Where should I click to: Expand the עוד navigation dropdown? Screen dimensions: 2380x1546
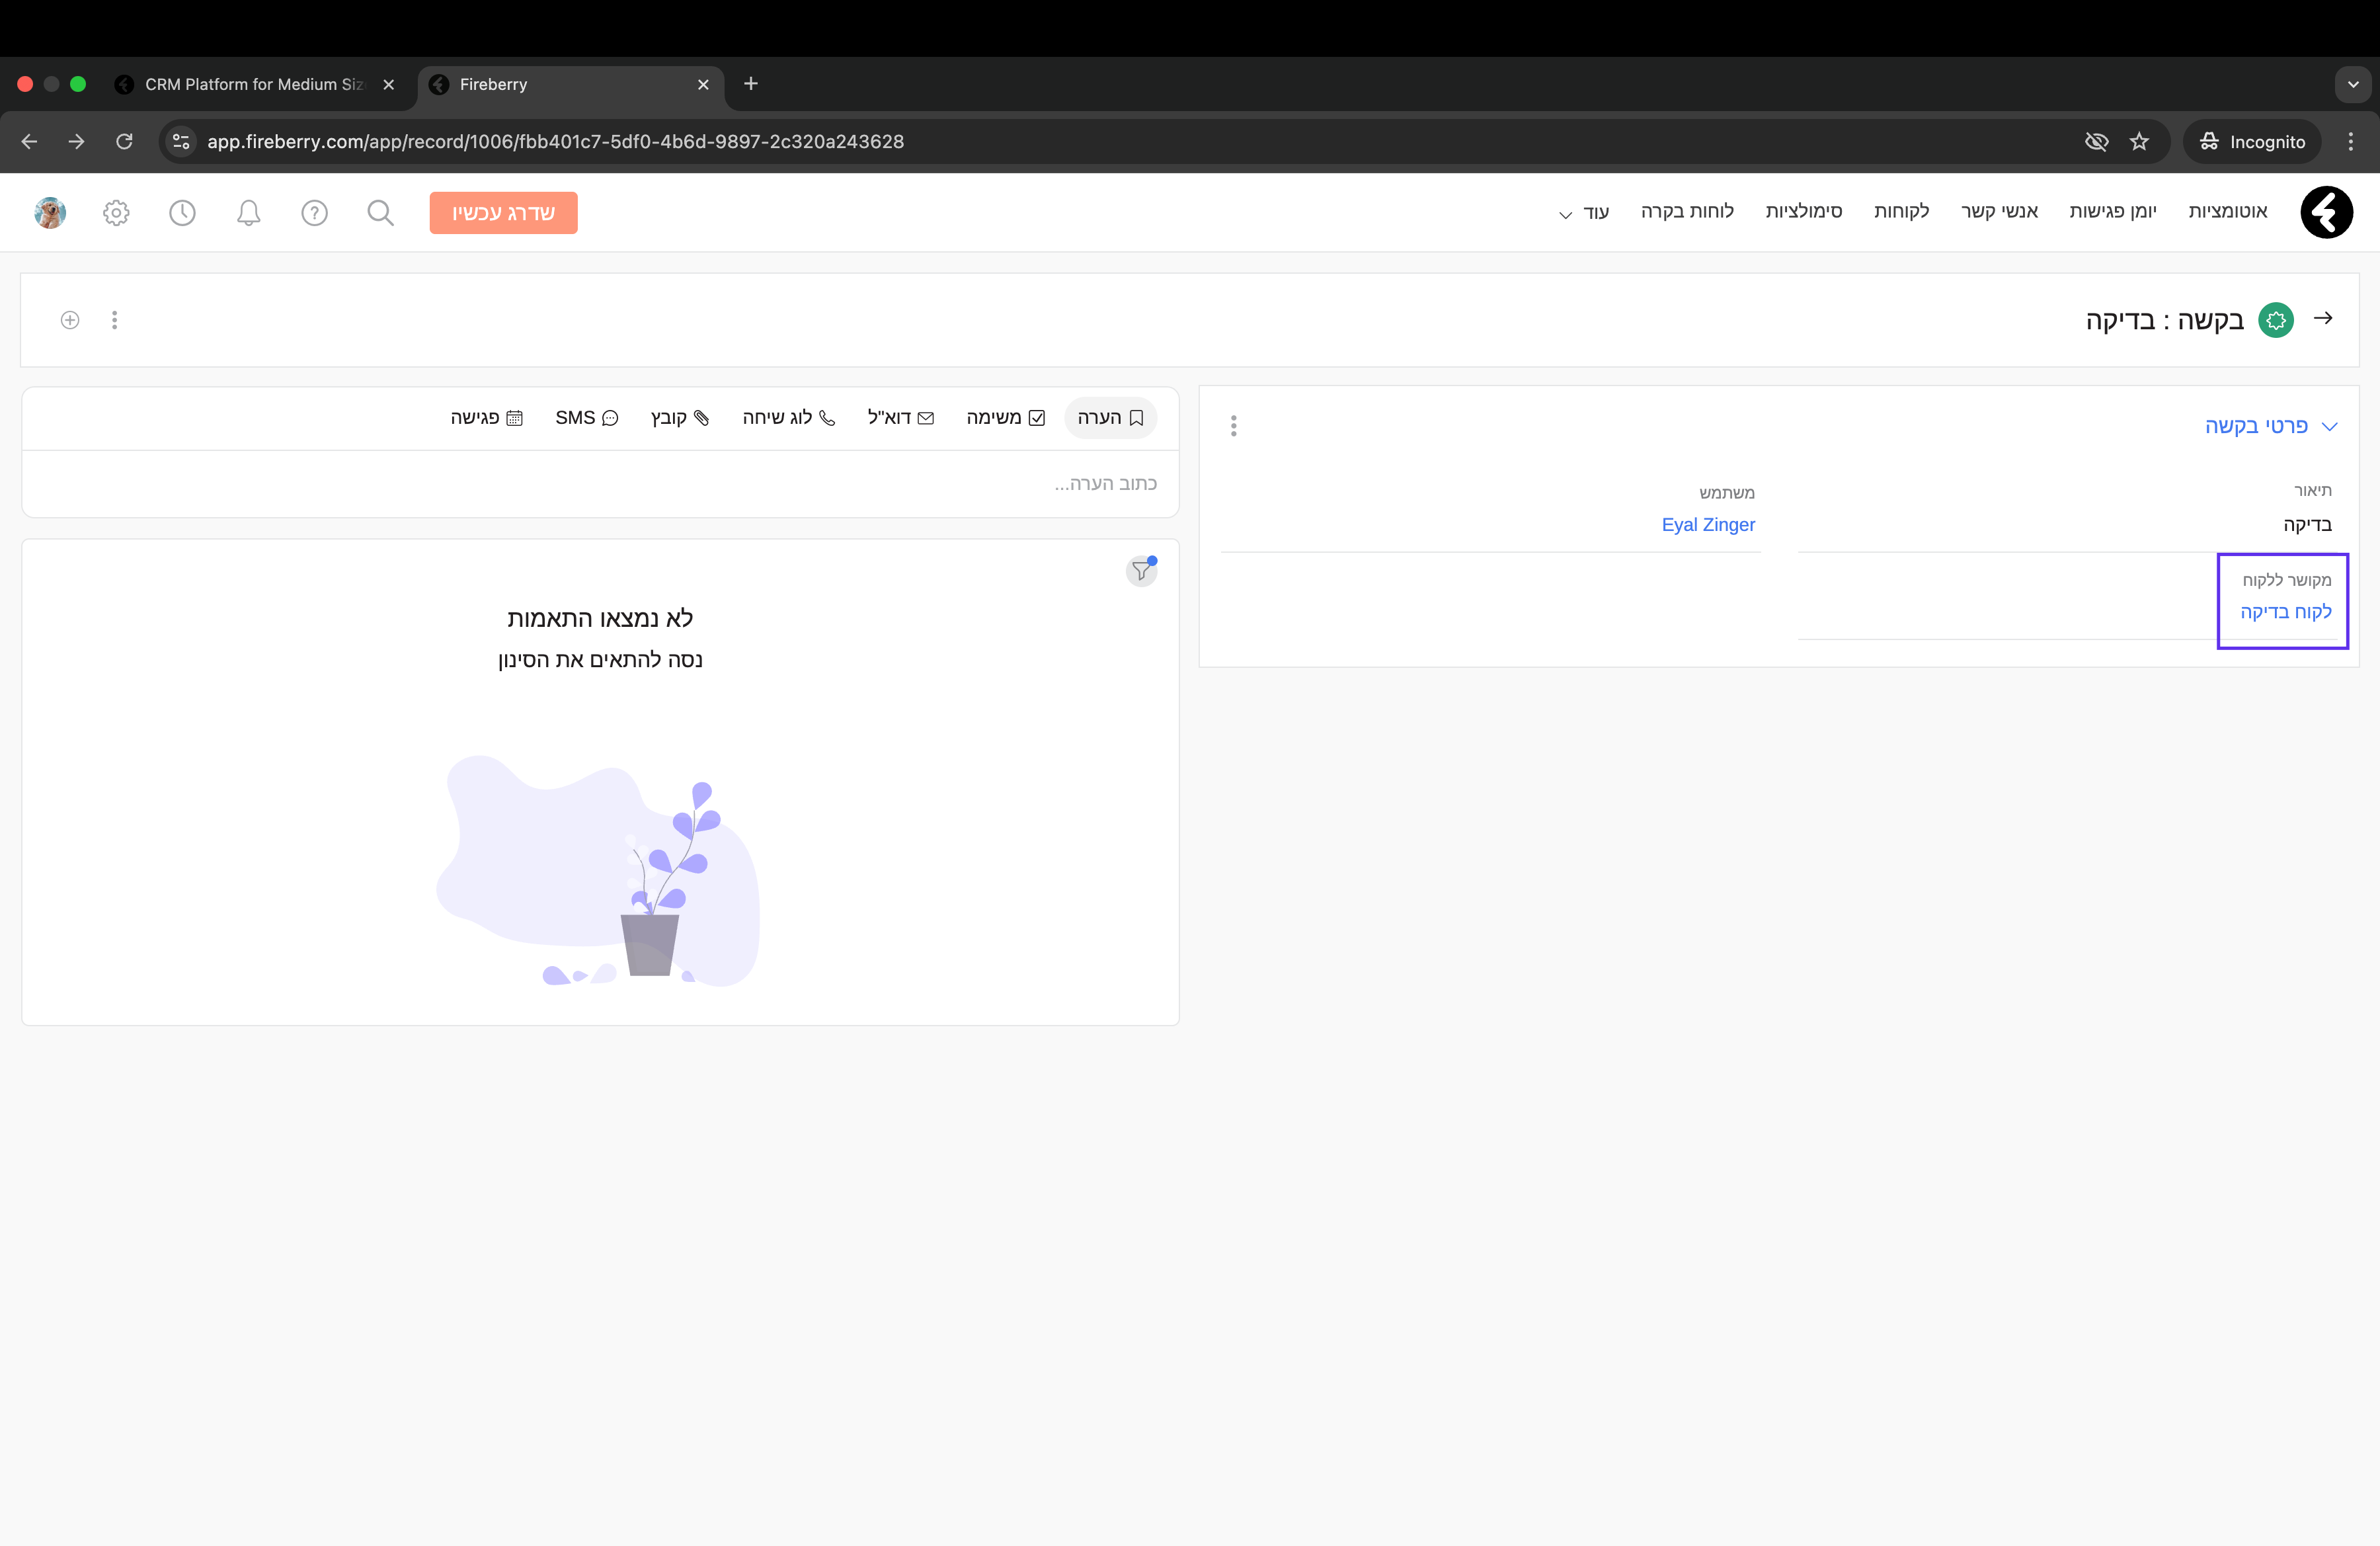coord(1584,212)
